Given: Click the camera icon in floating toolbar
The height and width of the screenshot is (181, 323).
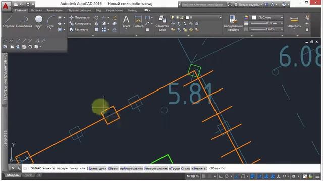Looking at the screenshot, I should pyautogui.click(x=5, y=47).
